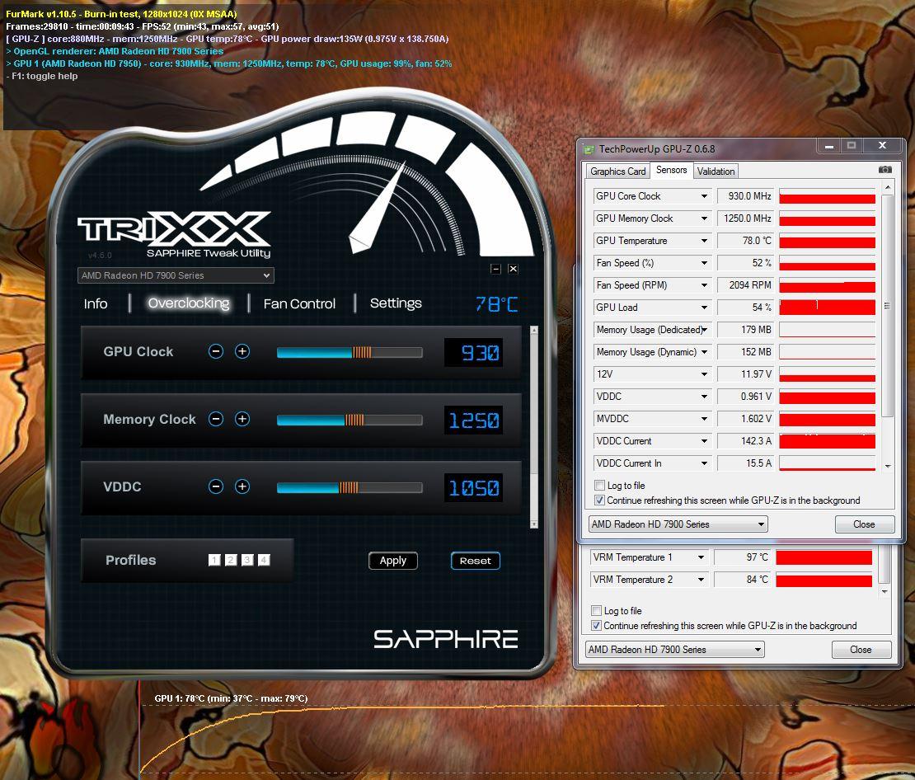Open MVDDC sensor dropdown

pos(704,419)
